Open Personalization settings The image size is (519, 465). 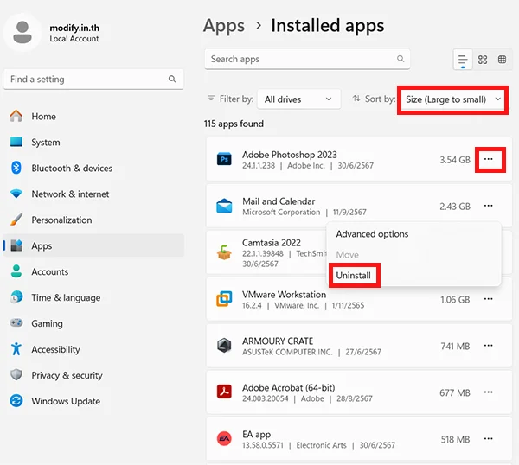click(93, 220)
